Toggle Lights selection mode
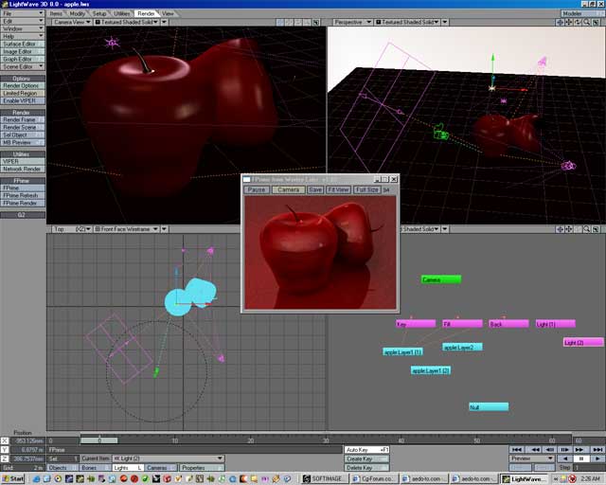This screenshot has height=485, width=606. coord(128,468)
